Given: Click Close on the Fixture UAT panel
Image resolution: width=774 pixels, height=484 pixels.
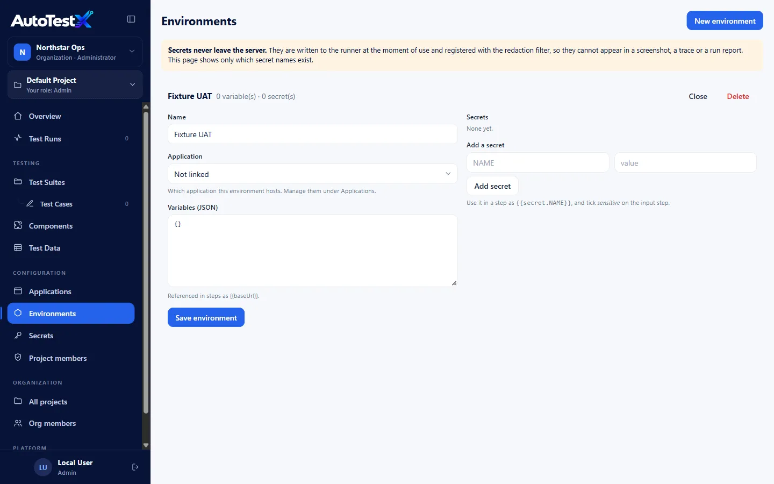Looking at the screenshot, I should tap(698, 96).
